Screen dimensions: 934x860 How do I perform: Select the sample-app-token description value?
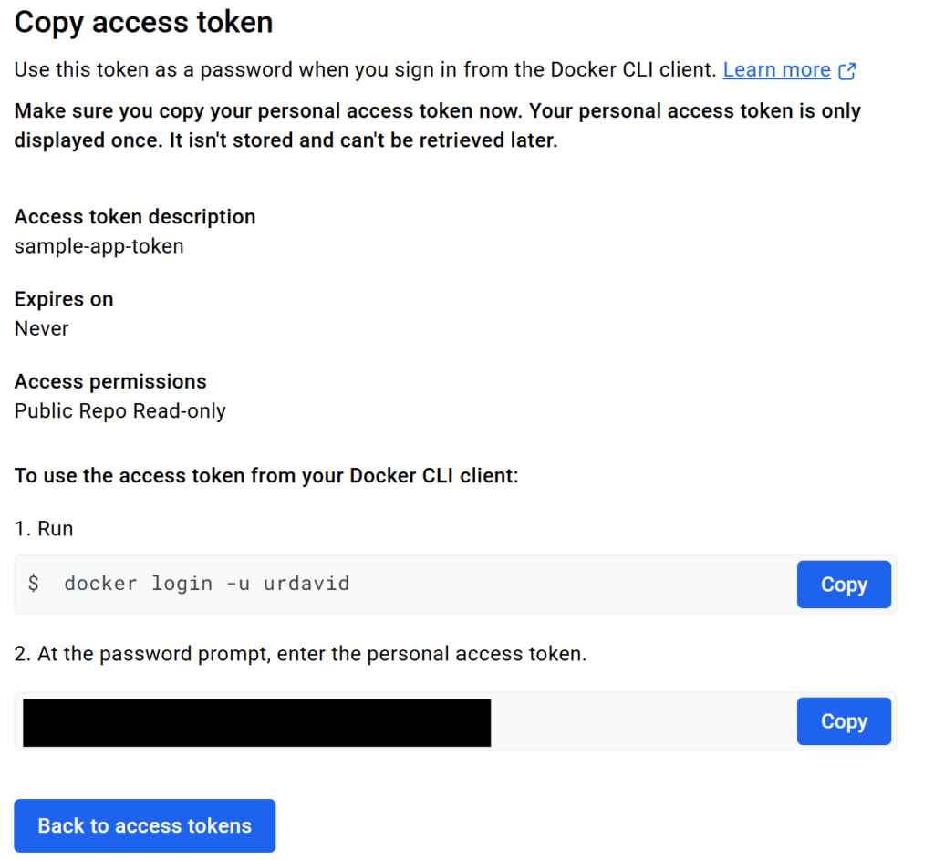99,246
